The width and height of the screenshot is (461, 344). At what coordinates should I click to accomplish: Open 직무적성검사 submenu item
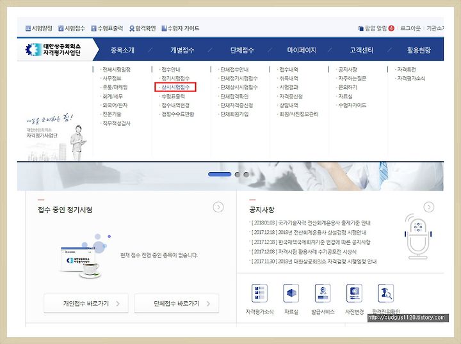[x=117, y=123]
